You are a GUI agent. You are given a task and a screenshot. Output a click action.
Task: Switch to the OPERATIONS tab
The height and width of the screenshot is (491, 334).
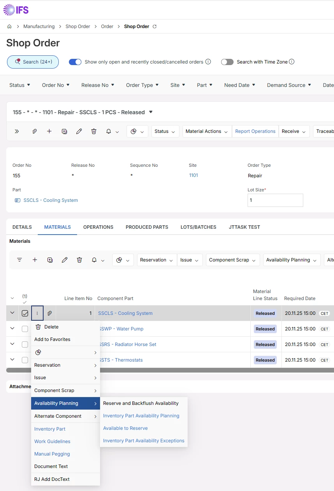[x=98, y=227]
